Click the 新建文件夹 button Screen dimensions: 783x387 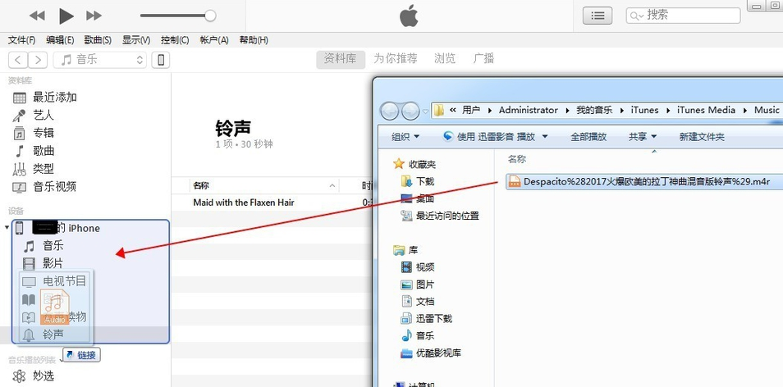click(x=702, y=137)
